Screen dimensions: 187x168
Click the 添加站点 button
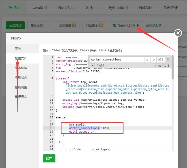pos(15,25)
